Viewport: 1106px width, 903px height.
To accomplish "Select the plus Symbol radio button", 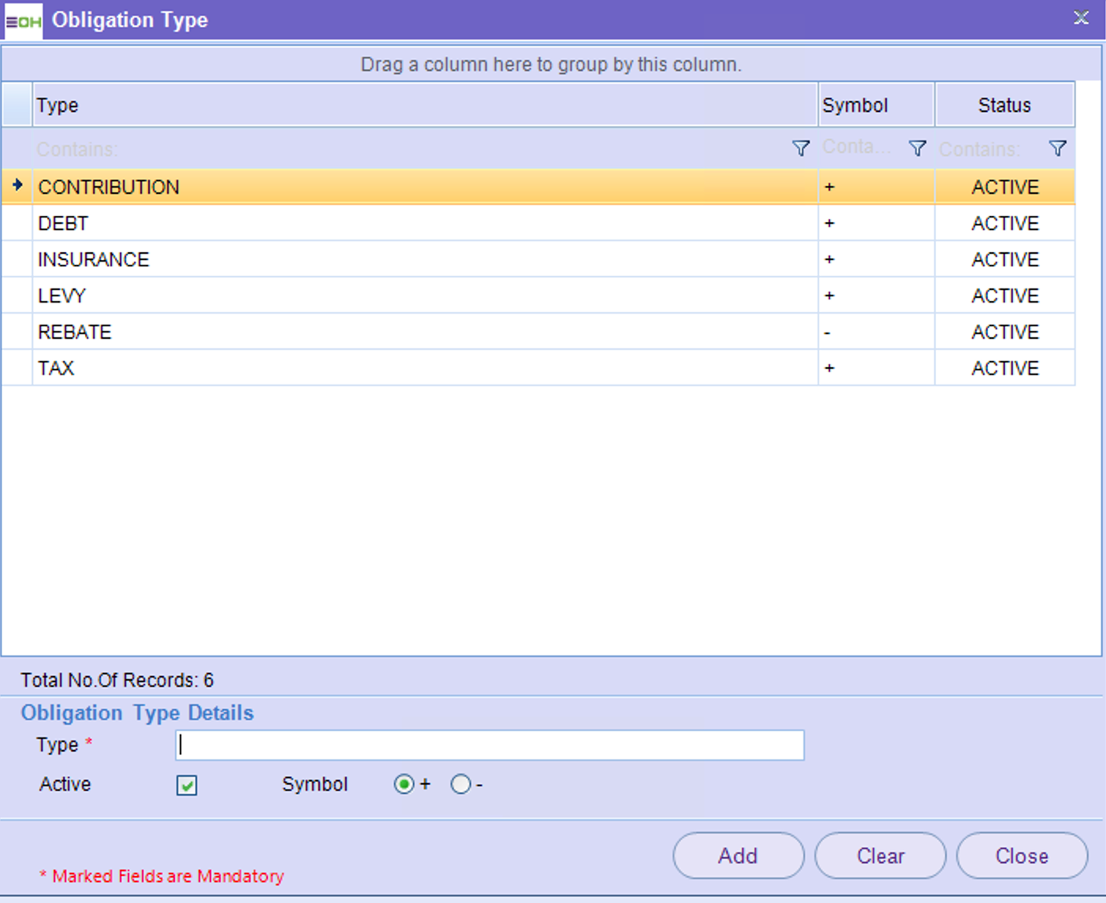I will point(404,785).
